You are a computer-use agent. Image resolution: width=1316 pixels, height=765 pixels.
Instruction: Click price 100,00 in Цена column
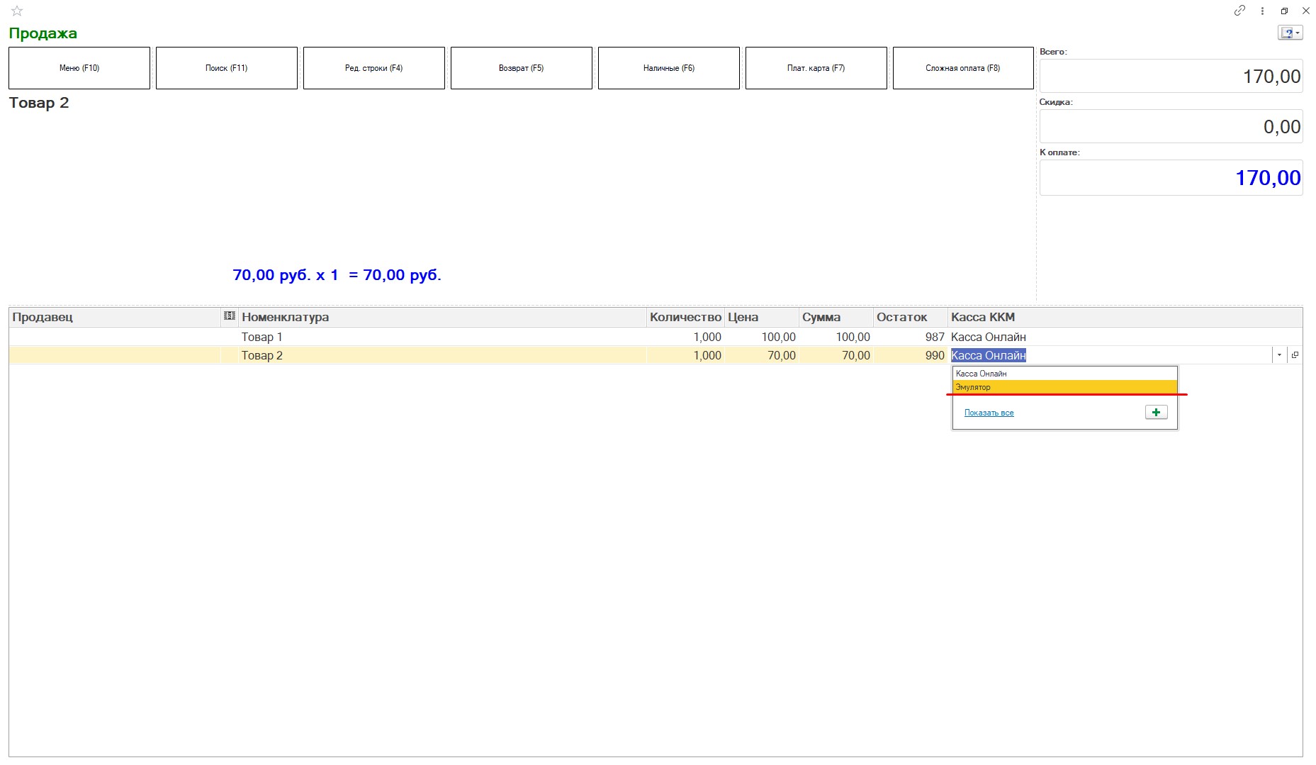point(778,337)
